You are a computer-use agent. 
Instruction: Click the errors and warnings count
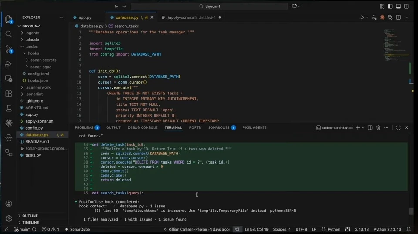coord(51,229)
